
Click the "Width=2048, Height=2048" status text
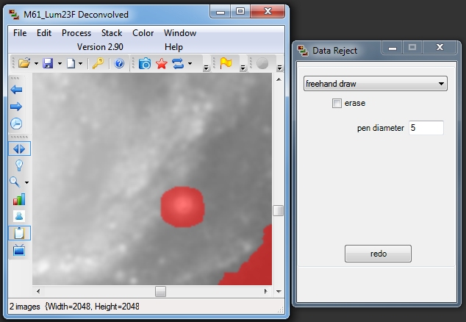click(92, 307)
